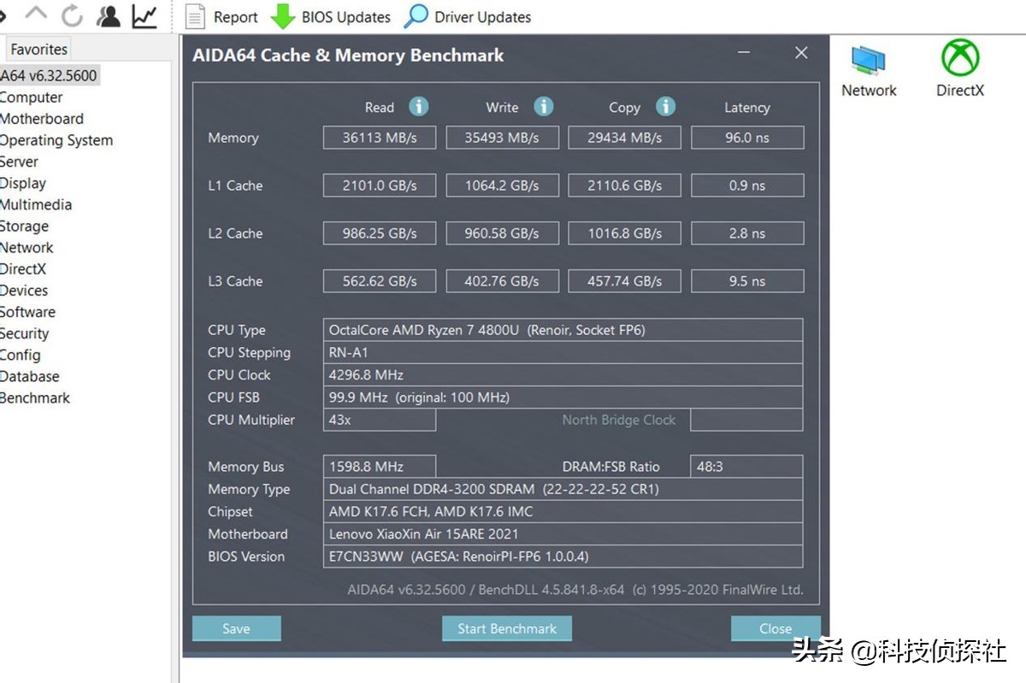The height and width of the screenshot is (683, 1026).
Task: Click the L1 Cache Read value 2101.0 GB/s
Action: pyautogui.click(x=380, y=185)
